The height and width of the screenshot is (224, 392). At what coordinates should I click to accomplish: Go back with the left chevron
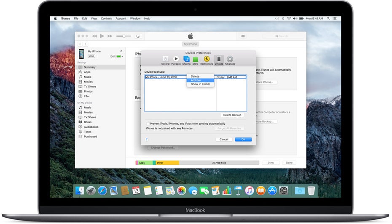tap(80, 44)
